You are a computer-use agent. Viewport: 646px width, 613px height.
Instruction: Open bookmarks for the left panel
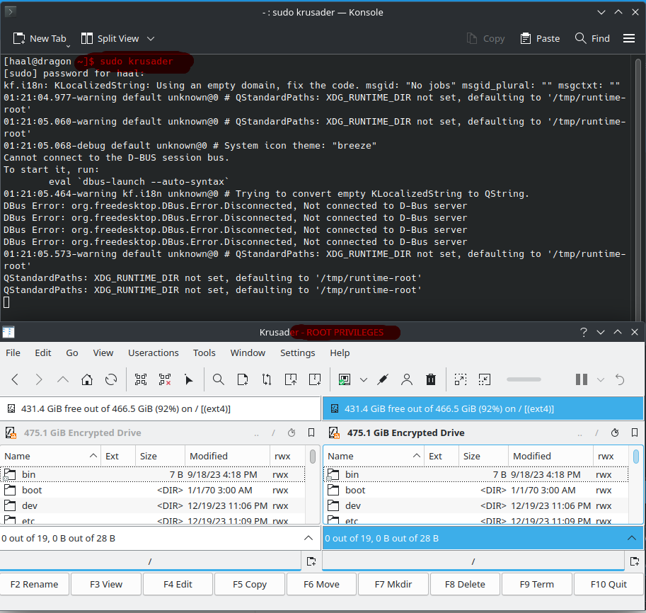311,432
